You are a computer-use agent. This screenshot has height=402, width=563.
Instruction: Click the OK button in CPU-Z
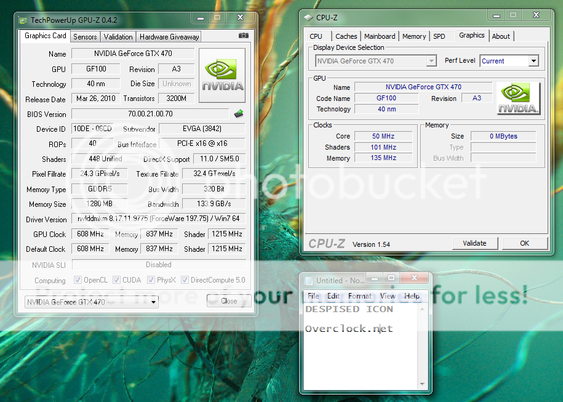pos(525,243)
